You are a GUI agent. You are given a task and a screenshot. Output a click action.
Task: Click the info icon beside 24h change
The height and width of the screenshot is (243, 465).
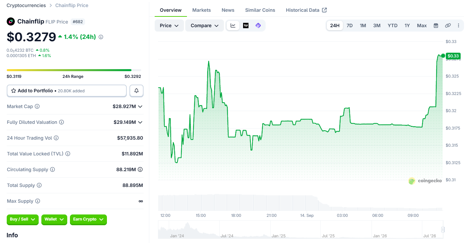[x=101, y=37]
